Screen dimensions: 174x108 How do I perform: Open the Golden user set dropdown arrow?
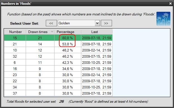click(x=97, y=23)
